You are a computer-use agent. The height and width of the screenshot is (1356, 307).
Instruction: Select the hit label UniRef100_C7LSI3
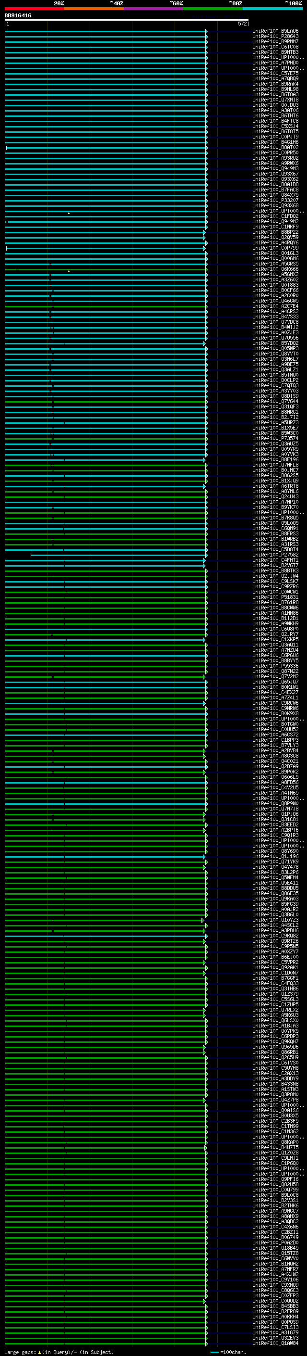point(275,1327)
